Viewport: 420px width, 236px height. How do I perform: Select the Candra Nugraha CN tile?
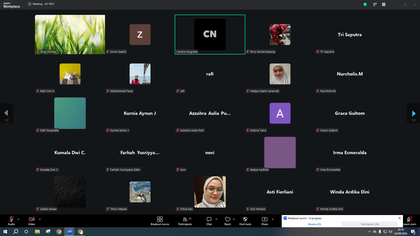[210, 35]
